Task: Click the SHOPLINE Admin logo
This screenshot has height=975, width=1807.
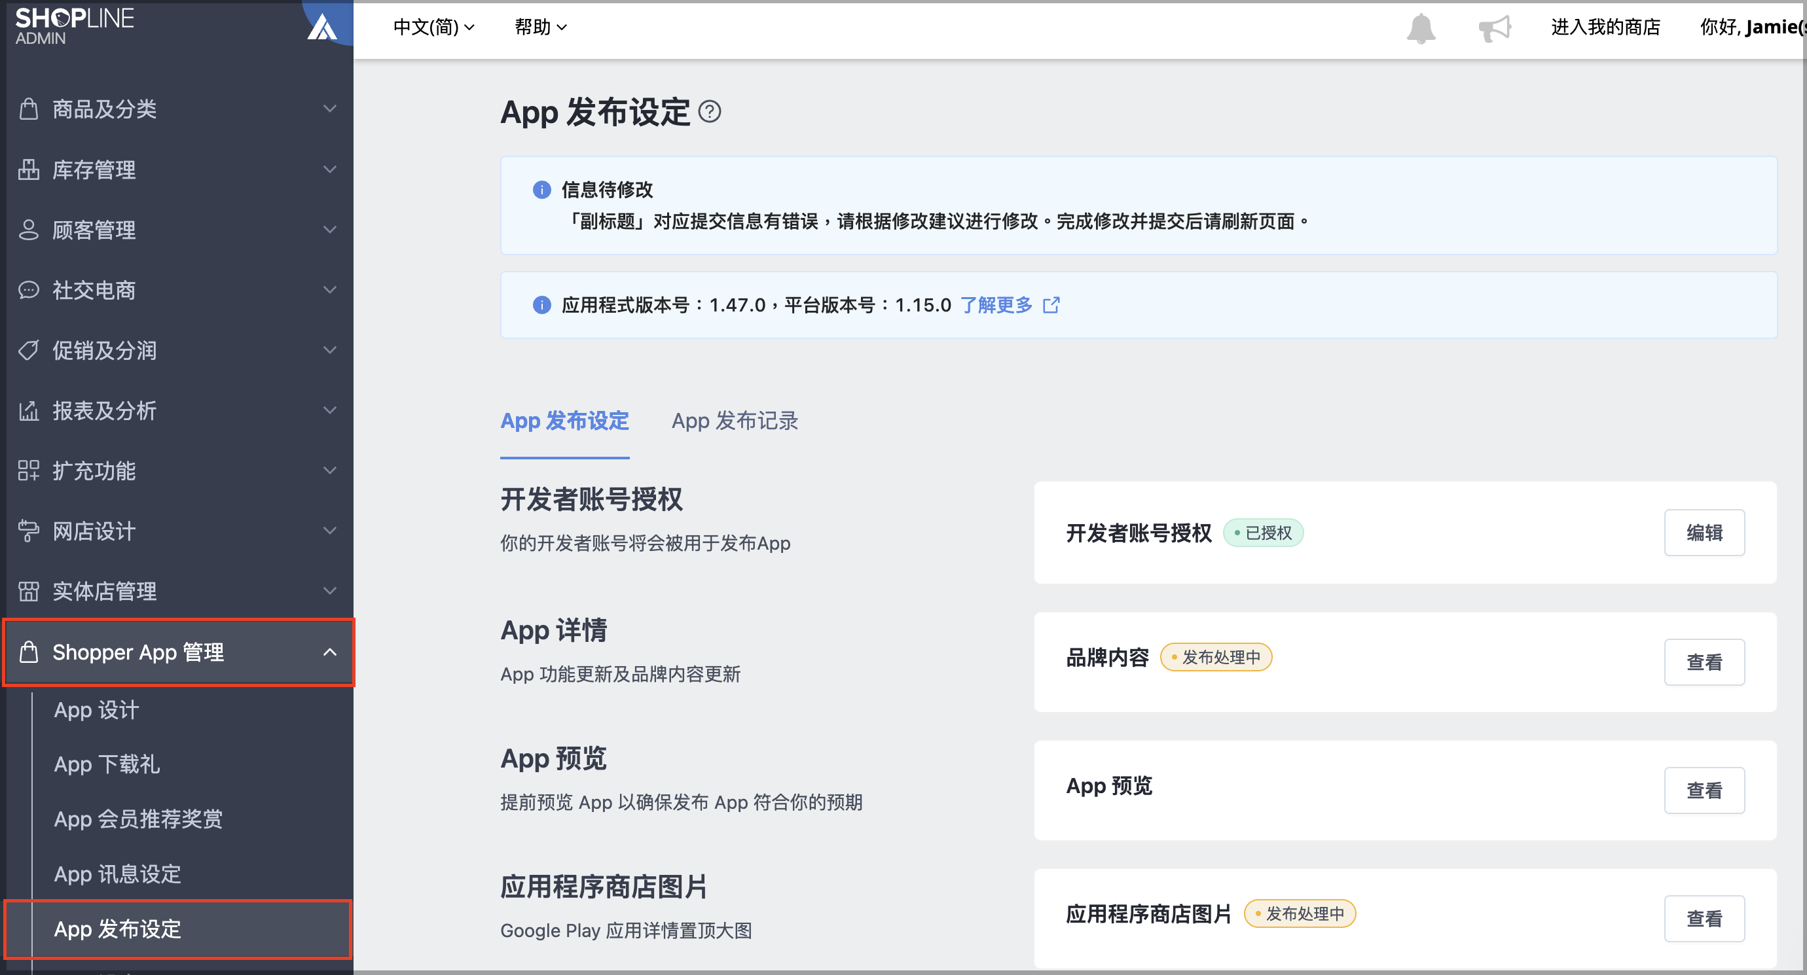Action: pyautogui.click(x=73, y=26)
